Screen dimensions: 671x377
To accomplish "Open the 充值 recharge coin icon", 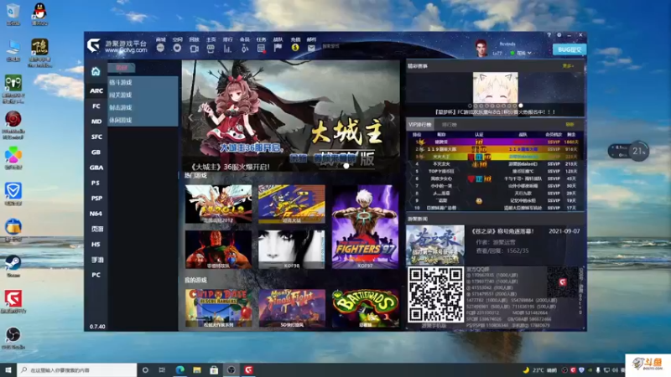I will [295, 48].
